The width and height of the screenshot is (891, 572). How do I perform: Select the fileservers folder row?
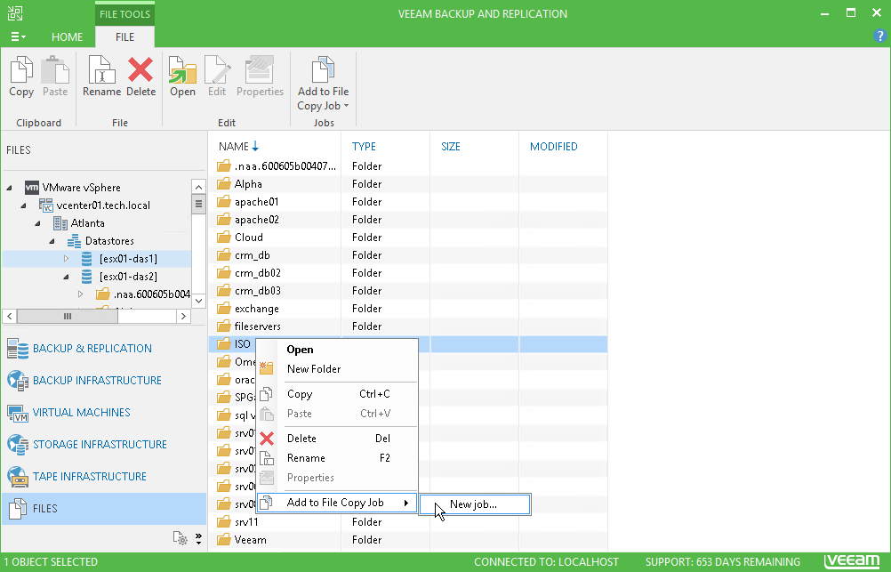pyautogui.click(x=408, y=326)
